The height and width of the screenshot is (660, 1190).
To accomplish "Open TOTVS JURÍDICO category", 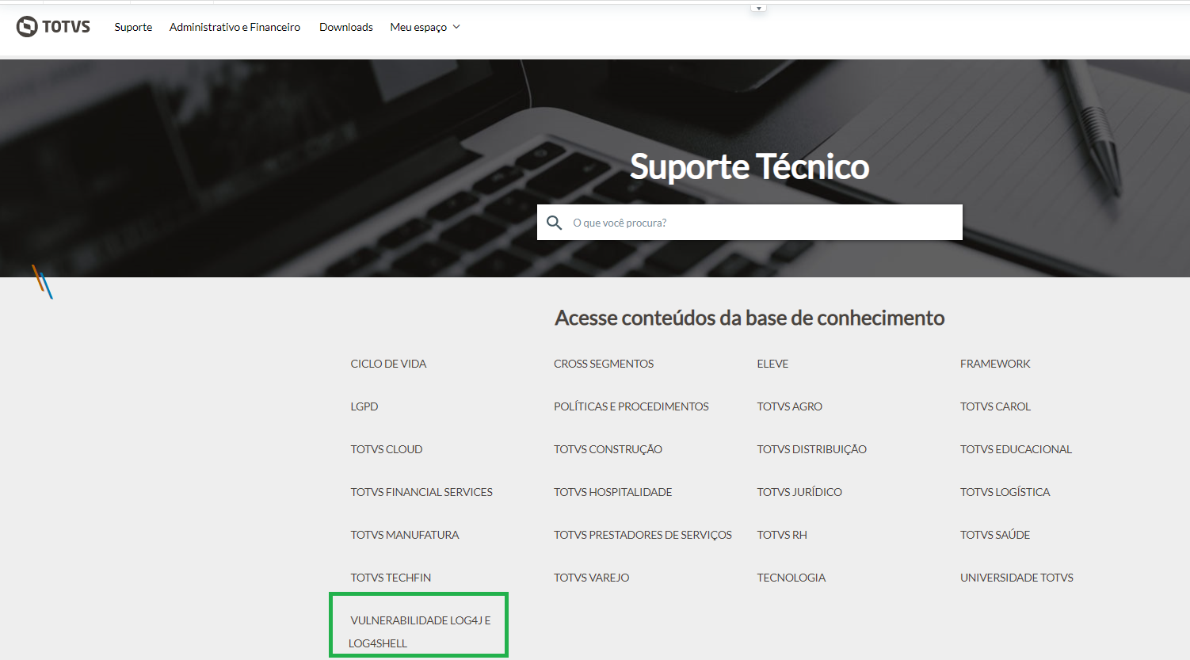I will 799,492.
